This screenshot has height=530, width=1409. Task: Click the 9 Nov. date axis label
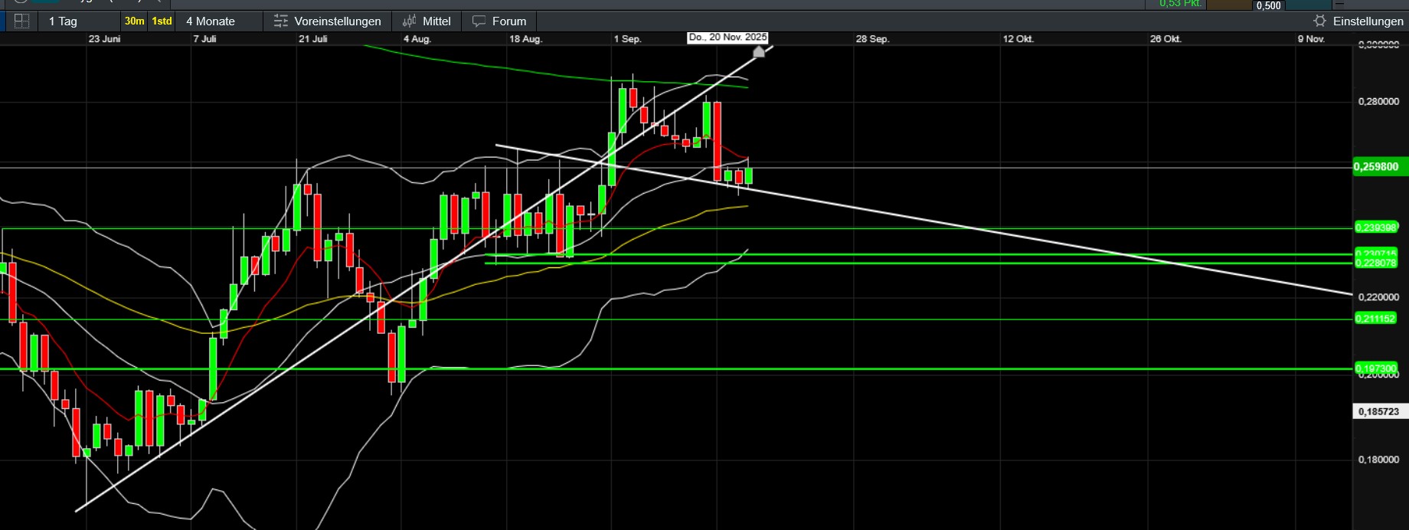pos(1311,39)
